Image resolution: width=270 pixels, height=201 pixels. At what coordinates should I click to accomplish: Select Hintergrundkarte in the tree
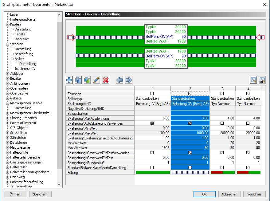click(23, 19)
